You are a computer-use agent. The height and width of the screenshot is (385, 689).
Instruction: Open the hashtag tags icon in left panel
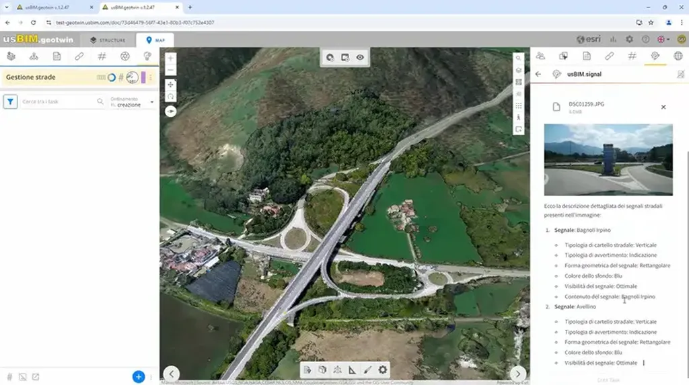click(x=102, y=56)
